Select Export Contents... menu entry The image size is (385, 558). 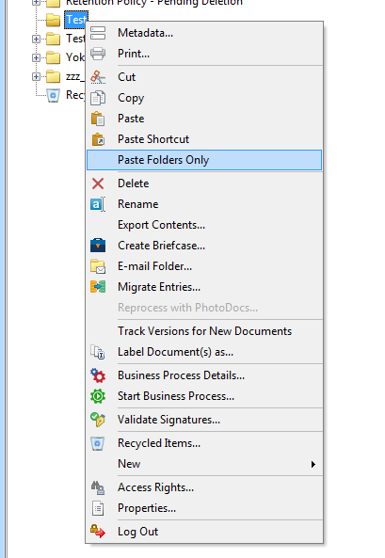[x=161, y=225]
